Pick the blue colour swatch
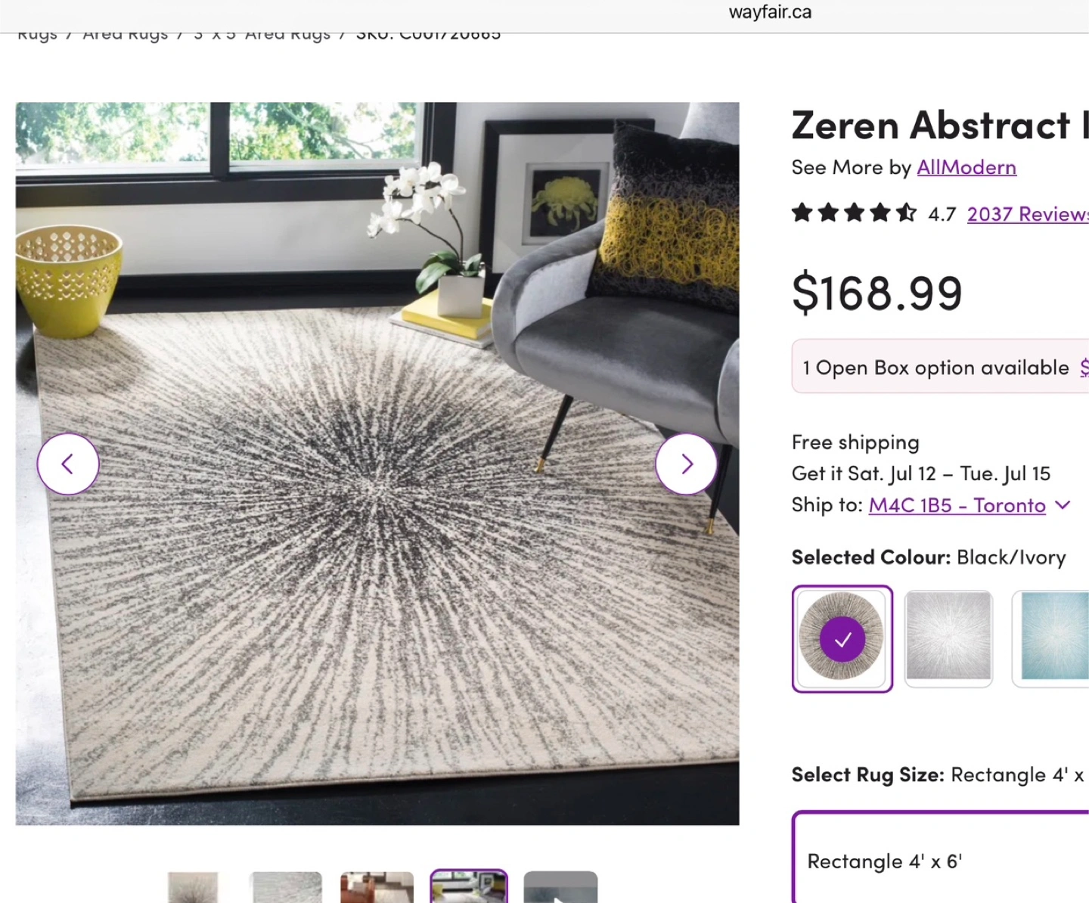This screenshot has height=903, width=1089. pyautogui.click(x=1051, y=639)
